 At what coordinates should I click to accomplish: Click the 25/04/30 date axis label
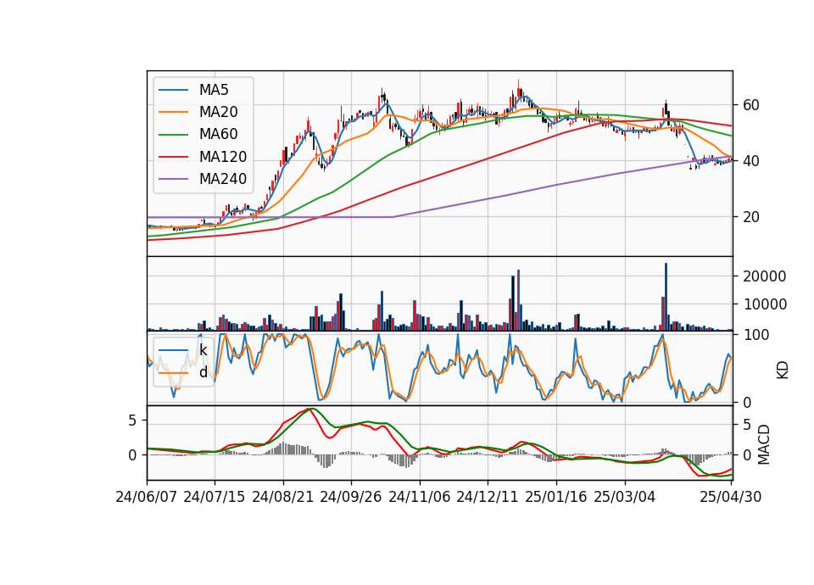point(731,497)
